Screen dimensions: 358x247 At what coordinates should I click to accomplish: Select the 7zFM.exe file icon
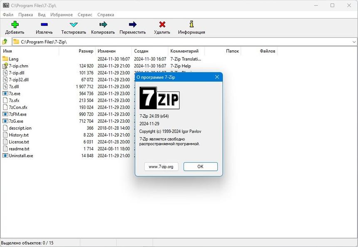tap(5, 114)
